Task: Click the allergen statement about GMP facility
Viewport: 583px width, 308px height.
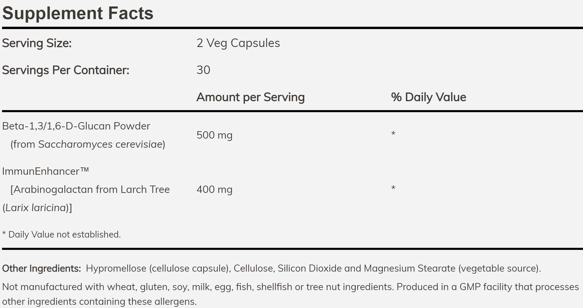Action: pyautogui.click(x=290, y=294)
